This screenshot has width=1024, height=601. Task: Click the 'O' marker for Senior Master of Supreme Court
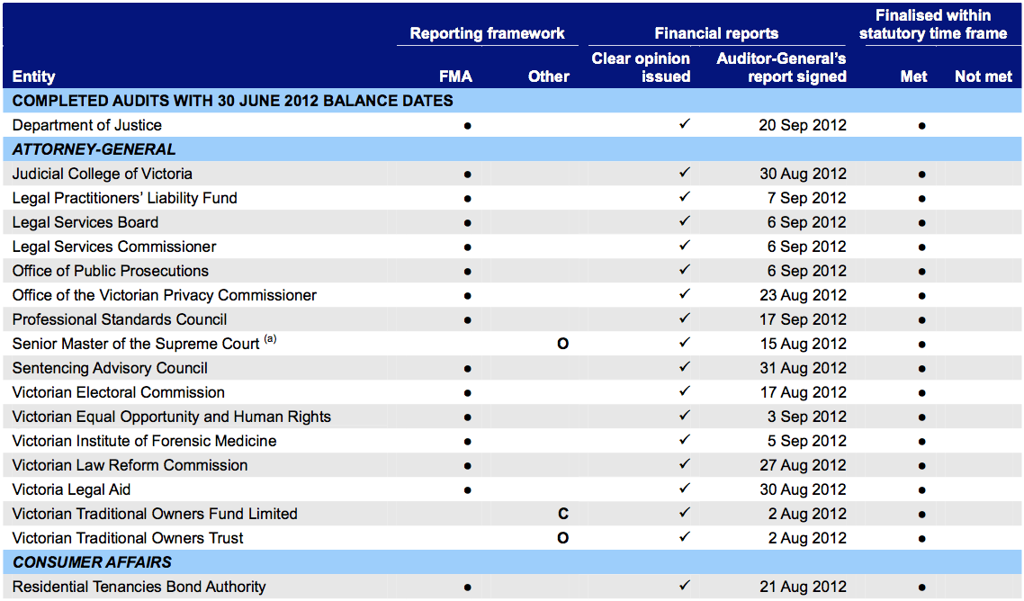563,344
